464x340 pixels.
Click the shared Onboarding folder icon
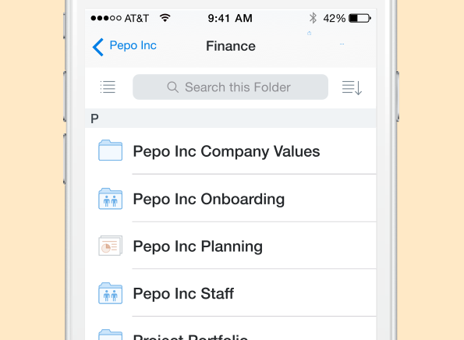pos(110,199)
